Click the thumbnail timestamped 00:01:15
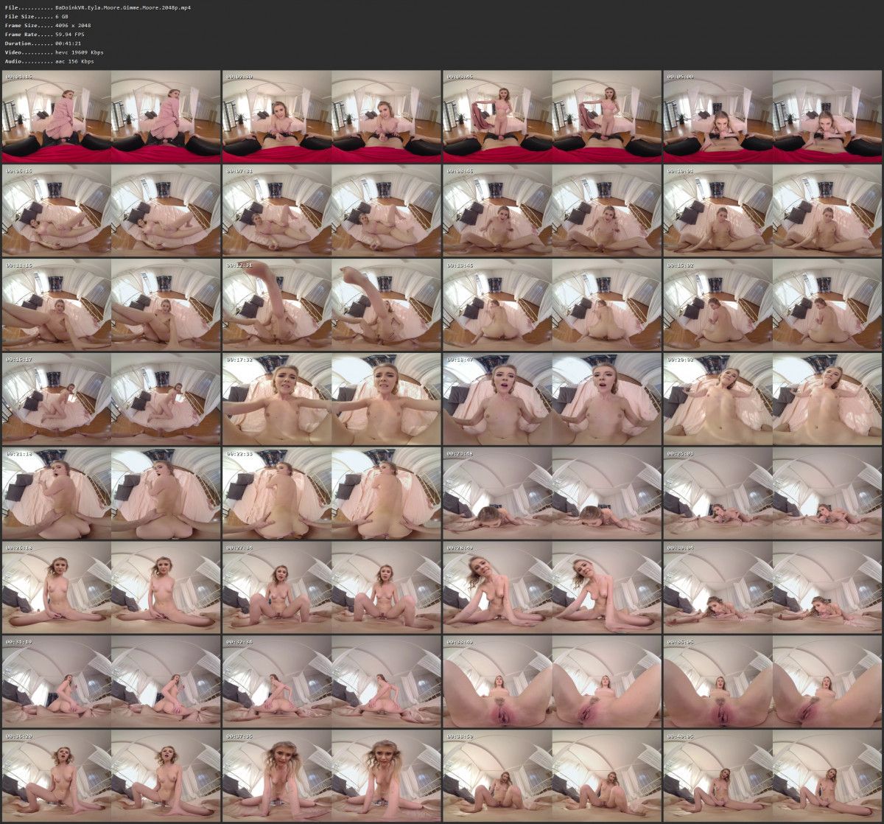 tap(110, 116)
